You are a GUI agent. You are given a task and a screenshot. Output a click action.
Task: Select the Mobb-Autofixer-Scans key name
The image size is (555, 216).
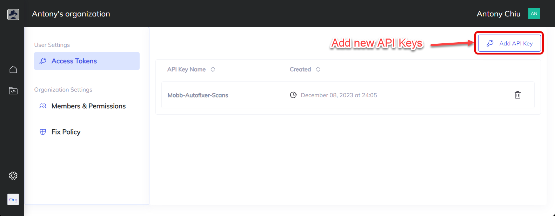click(198, 95)
